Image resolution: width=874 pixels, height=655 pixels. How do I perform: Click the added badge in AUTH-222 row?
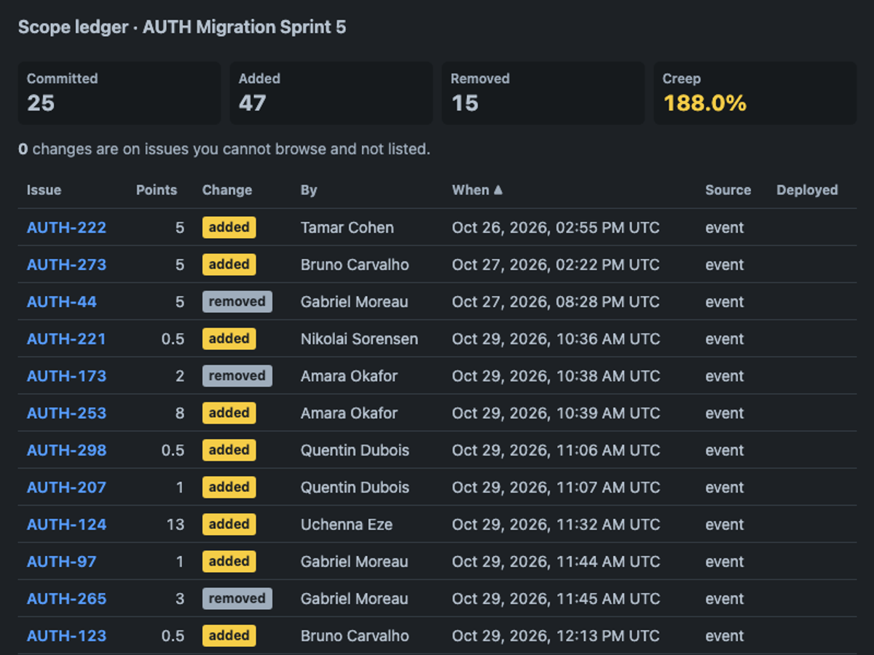click(x=229, y=228)
